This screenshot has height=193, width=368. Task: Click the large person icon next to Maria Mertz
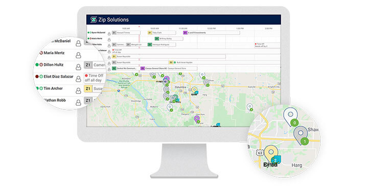(x=78, y=55)
